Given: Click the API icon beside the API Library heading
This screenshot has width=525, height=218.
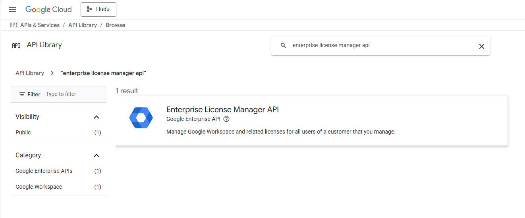Looking at the screenshot, I should 16,46.
